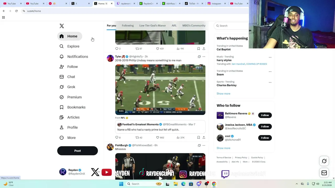Viewport: 335px width, 188px height.
Task: Open Articles in the sidebar
Action: pyautogui.click(x=70, y=117)
